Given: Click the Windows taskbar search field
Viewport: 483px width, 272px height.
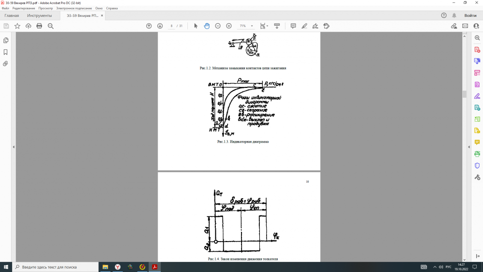Looking at the screenshot, I should click(56, 267).
